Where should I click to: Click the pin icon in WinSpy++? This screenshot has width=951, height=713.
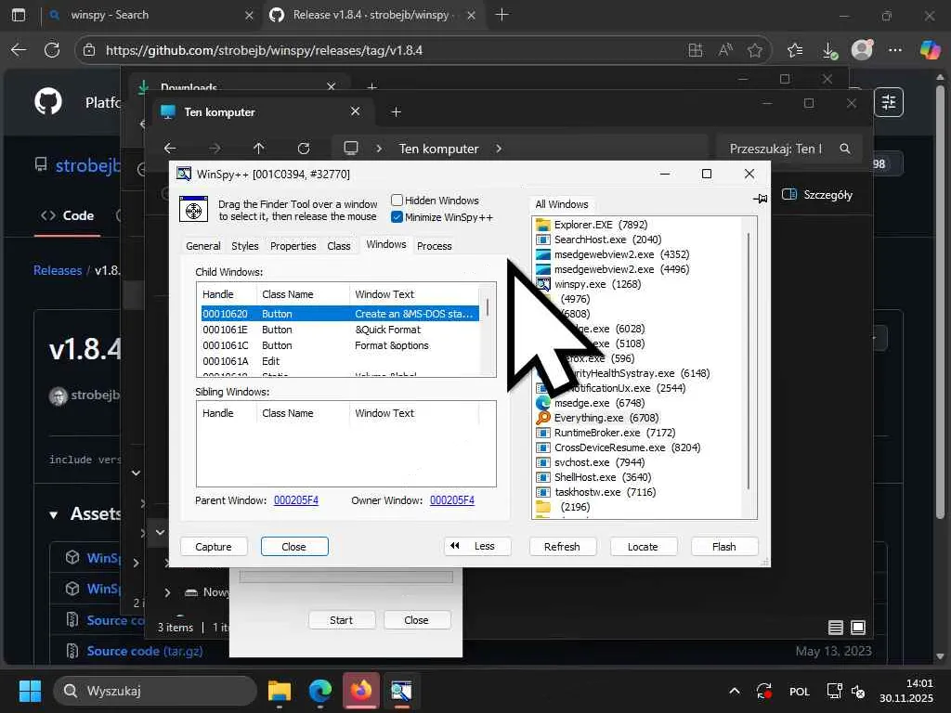(760, 199)
